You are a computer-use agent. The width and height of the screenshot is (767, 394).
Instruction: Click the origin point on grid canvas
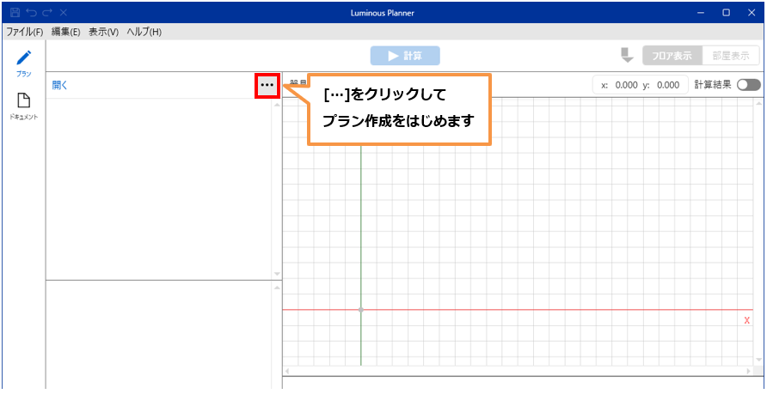[x=360, y=309]
